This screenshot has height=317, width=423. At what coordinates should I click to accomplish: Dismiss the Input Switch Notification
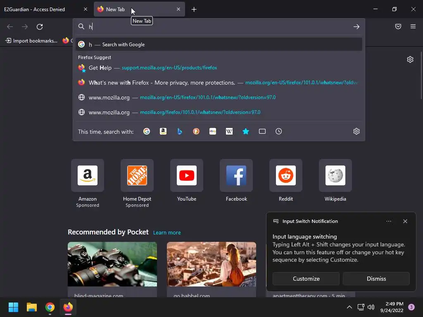pos(376,279)
